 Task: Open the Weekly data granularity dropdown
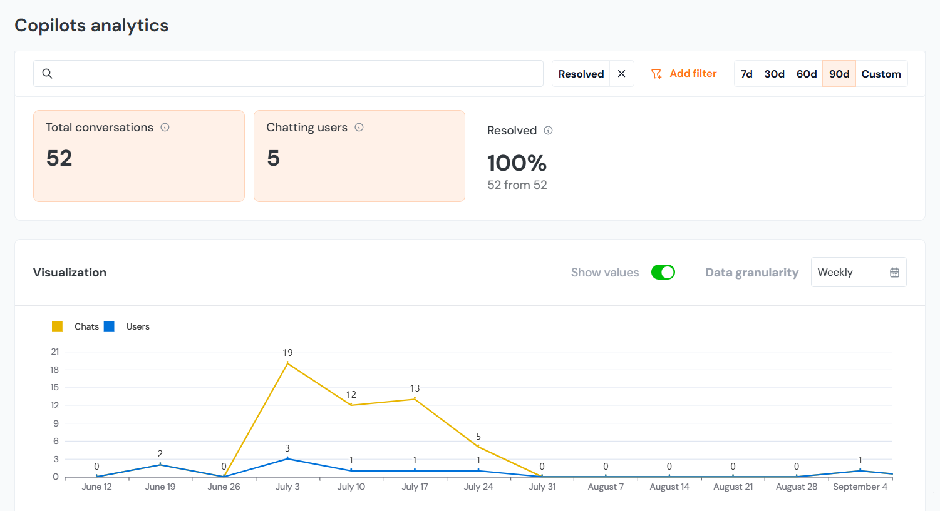(858, 273)
